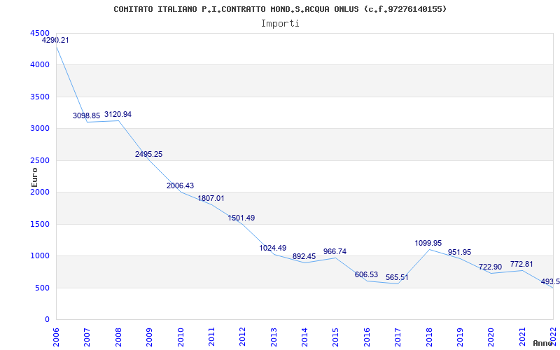Select the 3098.85 data label
Screen dimensions: 560x350
pyautogui.click(x=86, y=115)
